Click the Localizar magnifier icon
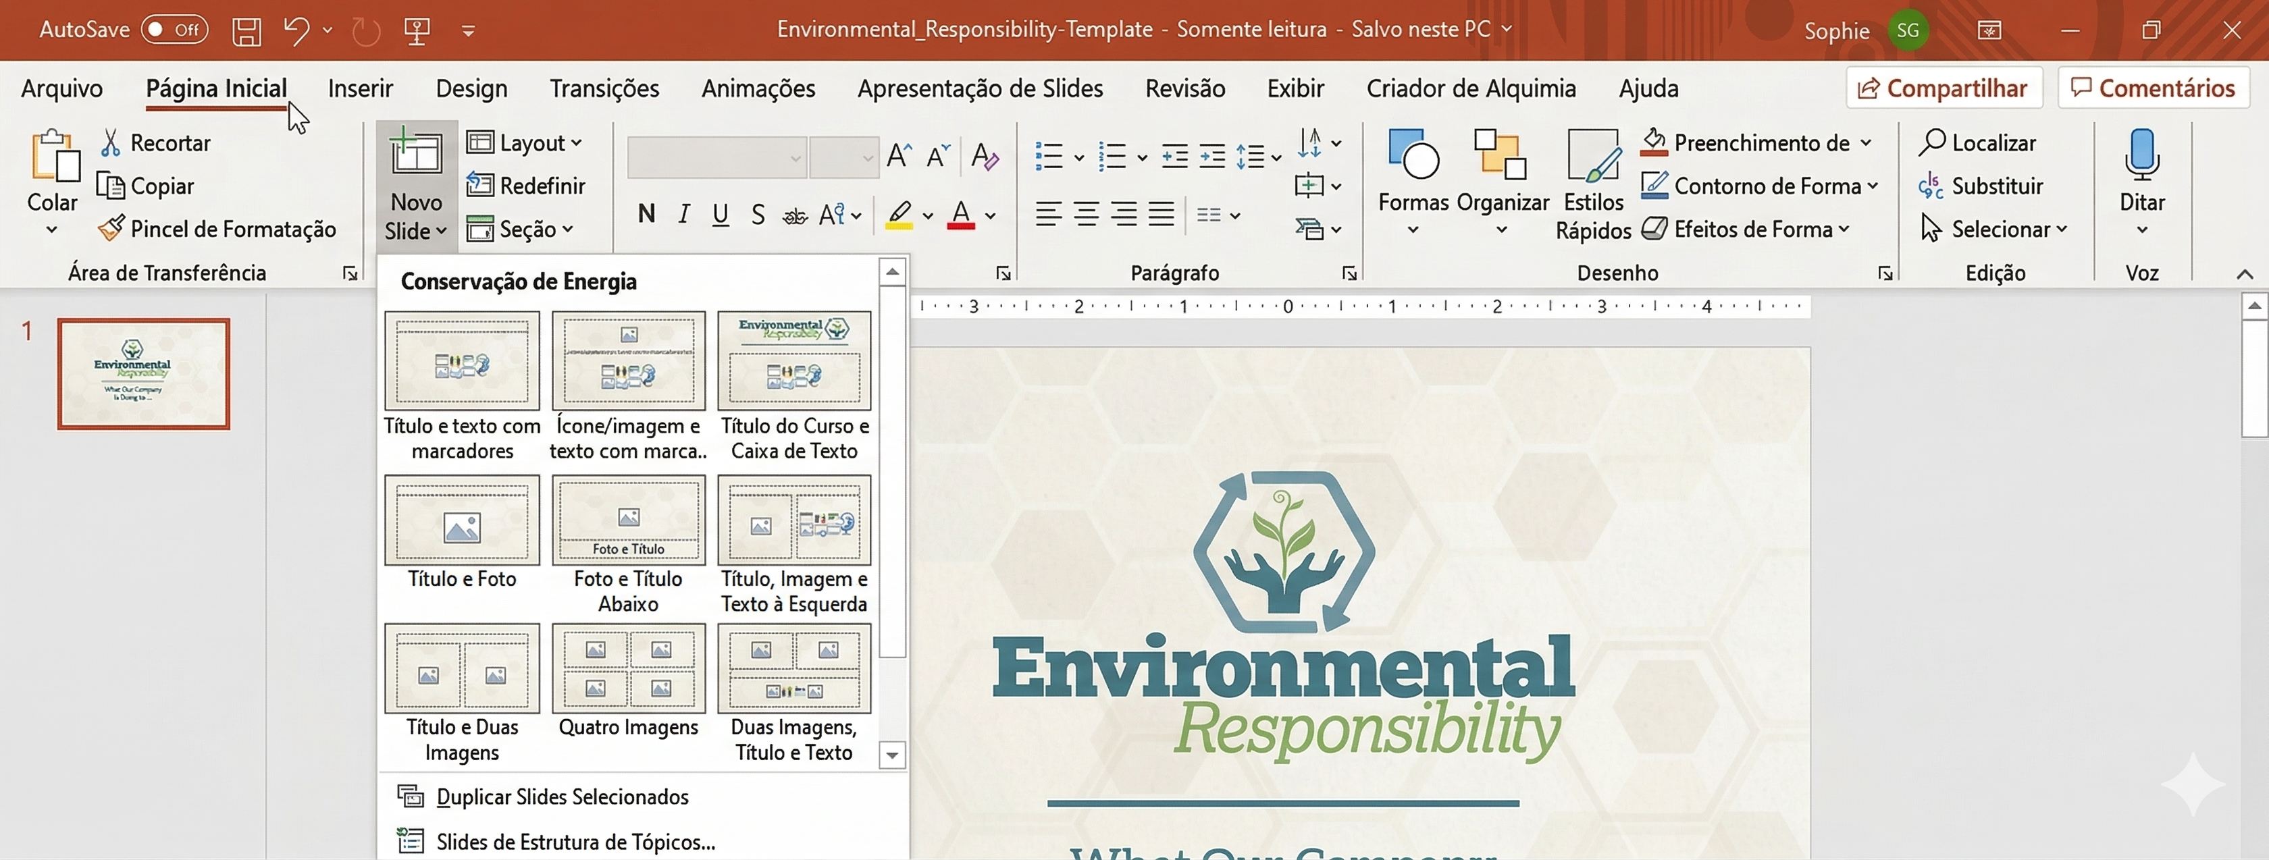2269x860 pixels. 1931,142
